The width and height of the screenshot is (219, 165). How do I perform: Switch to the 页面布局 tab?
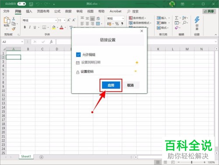(43, 11)
